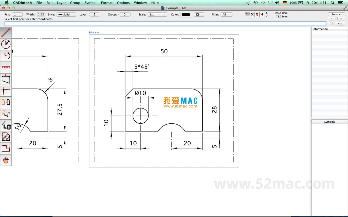The width and height of the screenshot is (348, 217).
Task: Select the Delete trash tool
Action: [x=6, y=125]
